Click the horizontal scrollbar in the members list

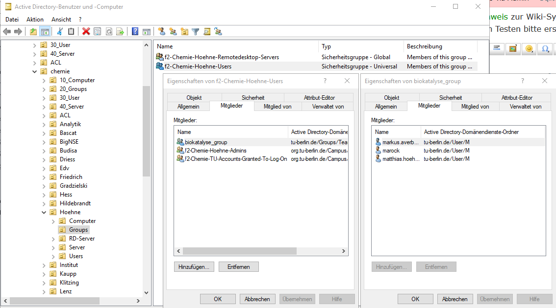coord(239,251)
